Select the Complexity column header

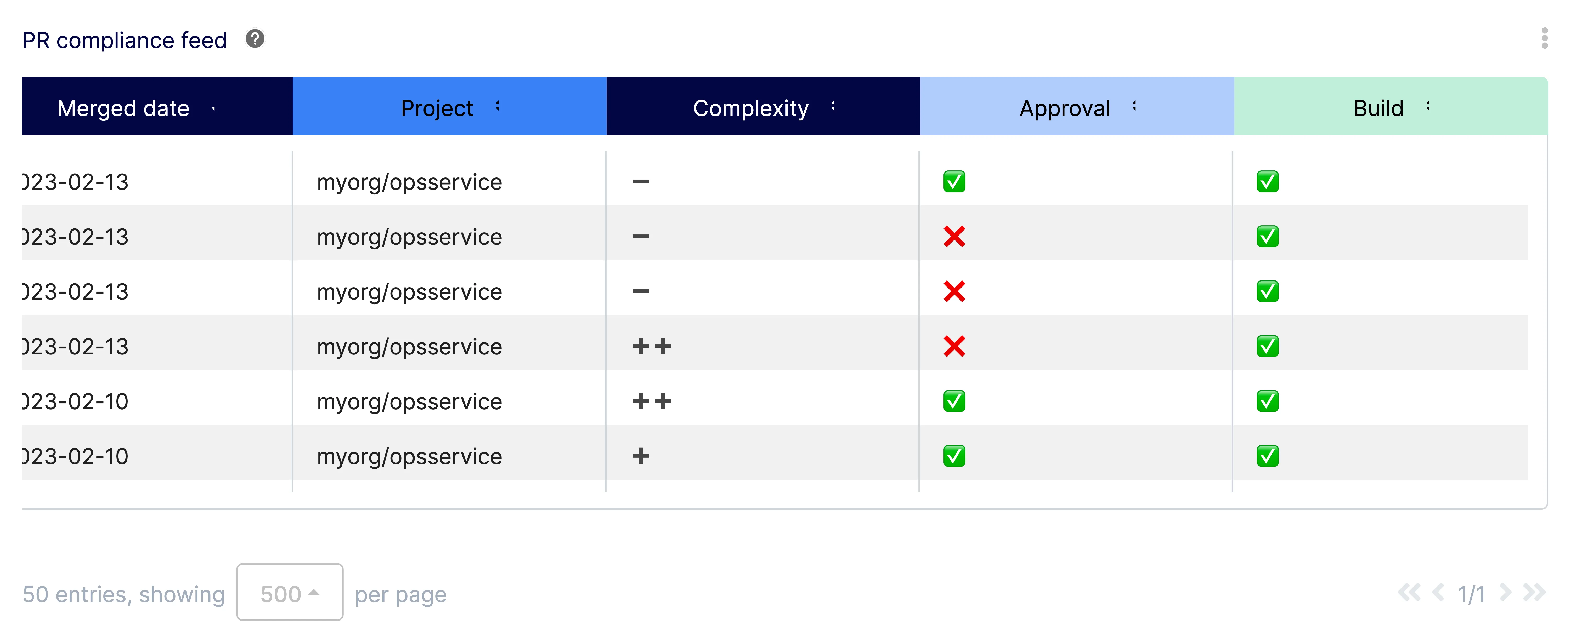(750, 108)
